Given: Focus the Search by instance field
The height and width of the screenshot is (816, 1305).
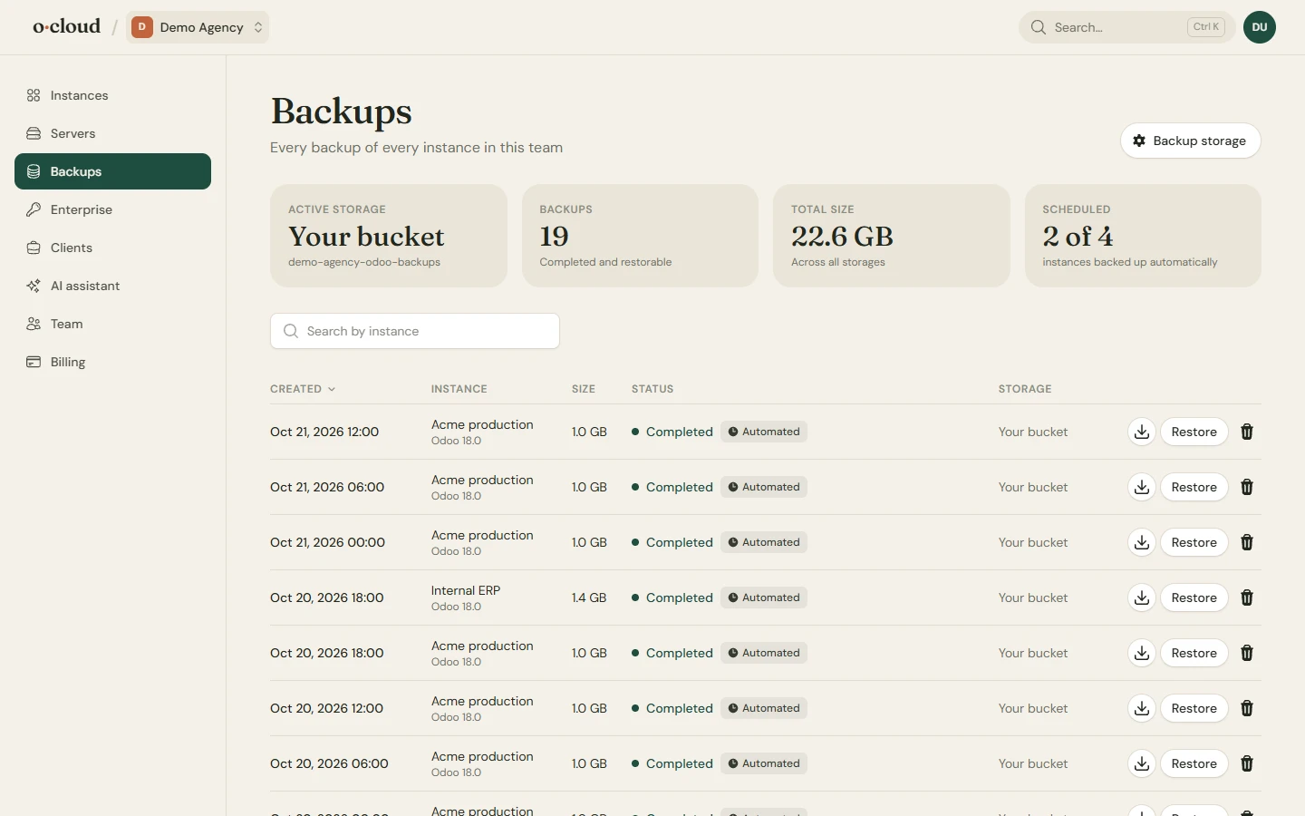Looking at the screenshot, I should (415, 331).
